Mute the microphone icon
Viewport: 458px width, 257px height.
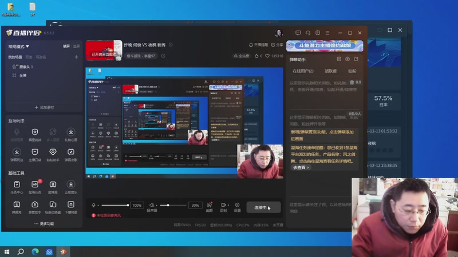point(93,205)
